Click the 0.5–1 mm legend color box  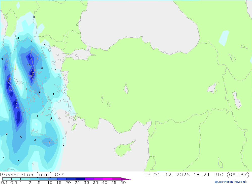16,179
